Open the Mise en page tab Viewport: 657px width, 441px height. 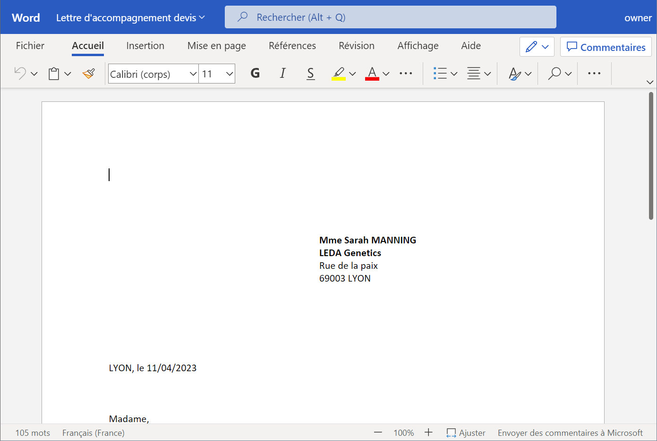(216, 46)
